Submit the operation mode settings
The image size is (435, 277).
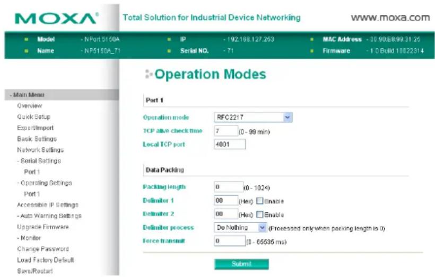click(241, 264)
